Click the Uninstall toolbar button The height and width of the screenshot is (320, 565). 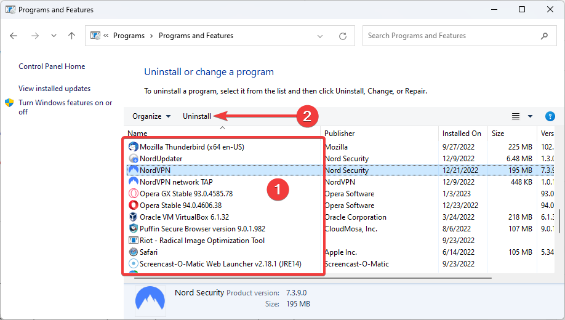[197, 116]
